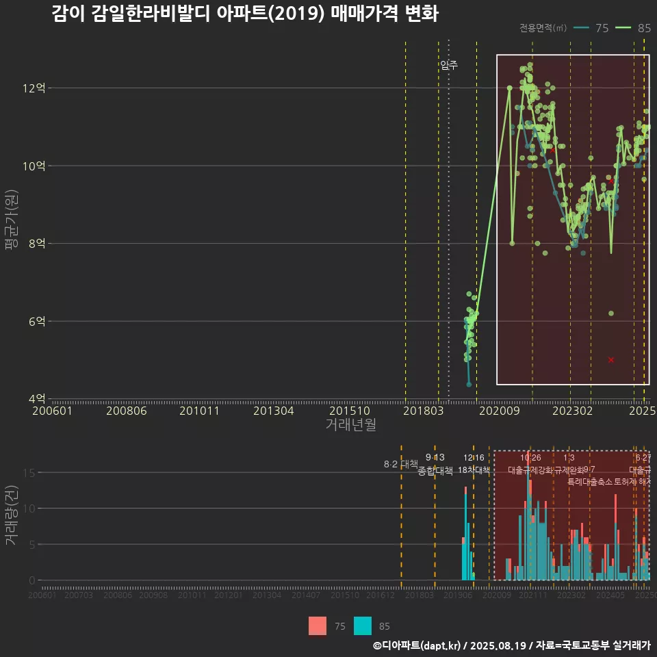Click the 15 label on volume axis
Viewport: 657px width, 657px height.
29,473
